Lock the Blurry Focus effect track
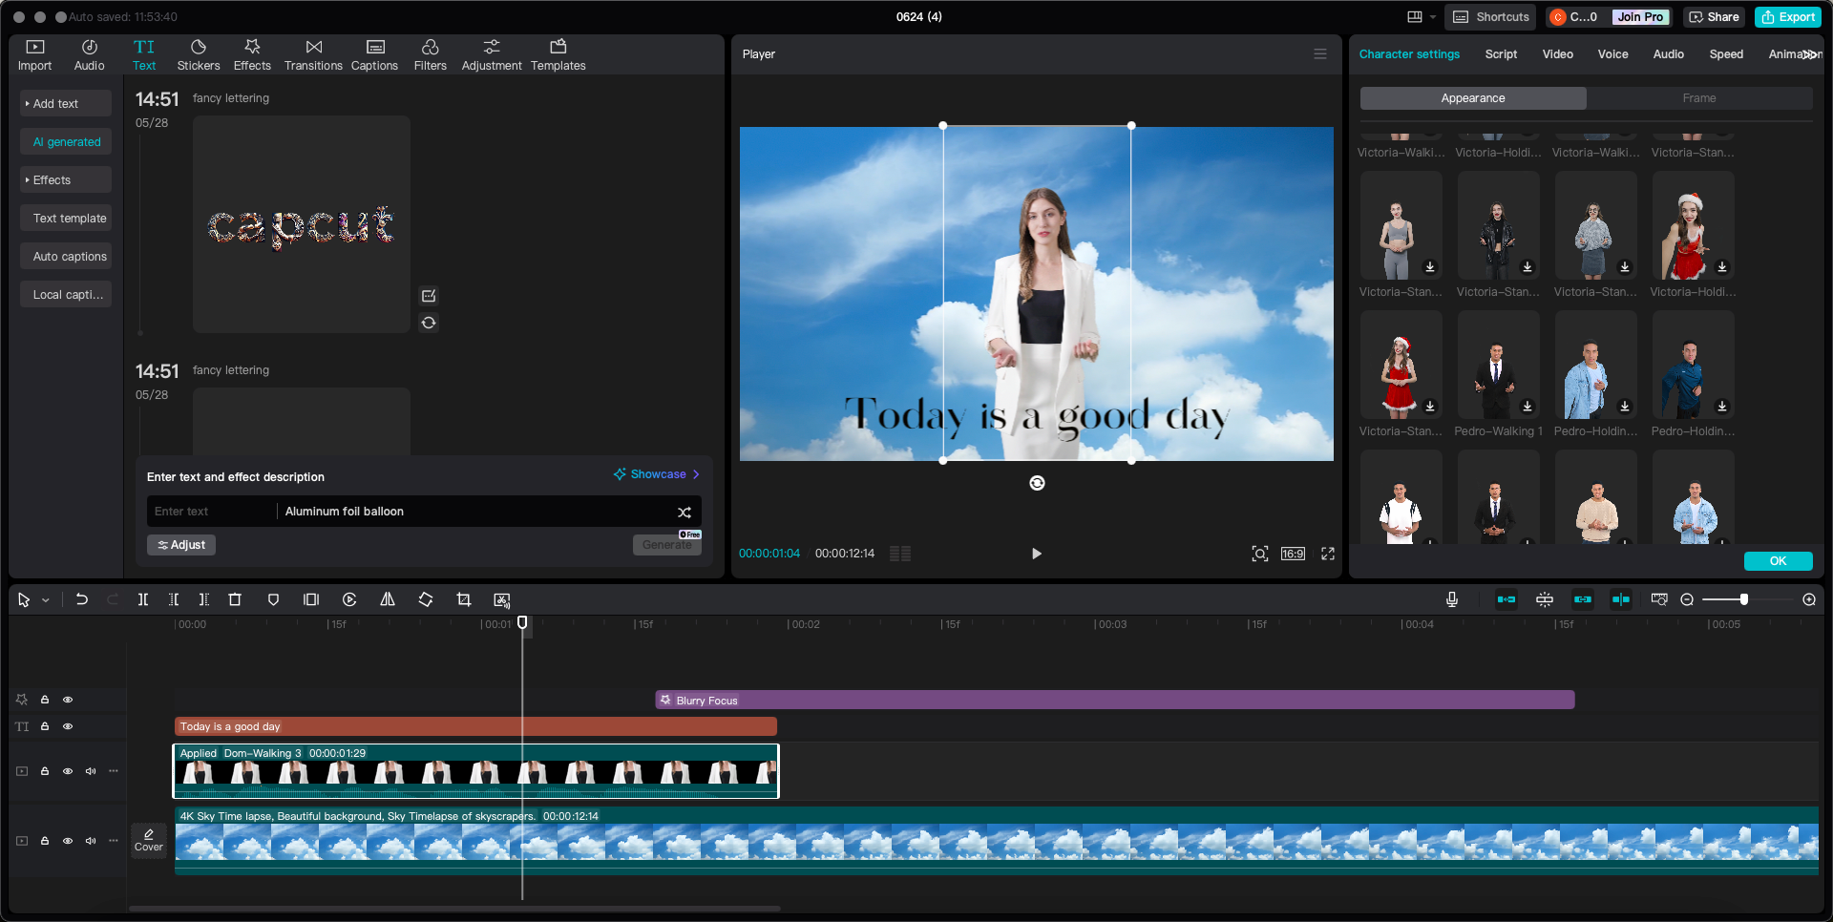Viewport: 1833px width, 922px height. 44,700
